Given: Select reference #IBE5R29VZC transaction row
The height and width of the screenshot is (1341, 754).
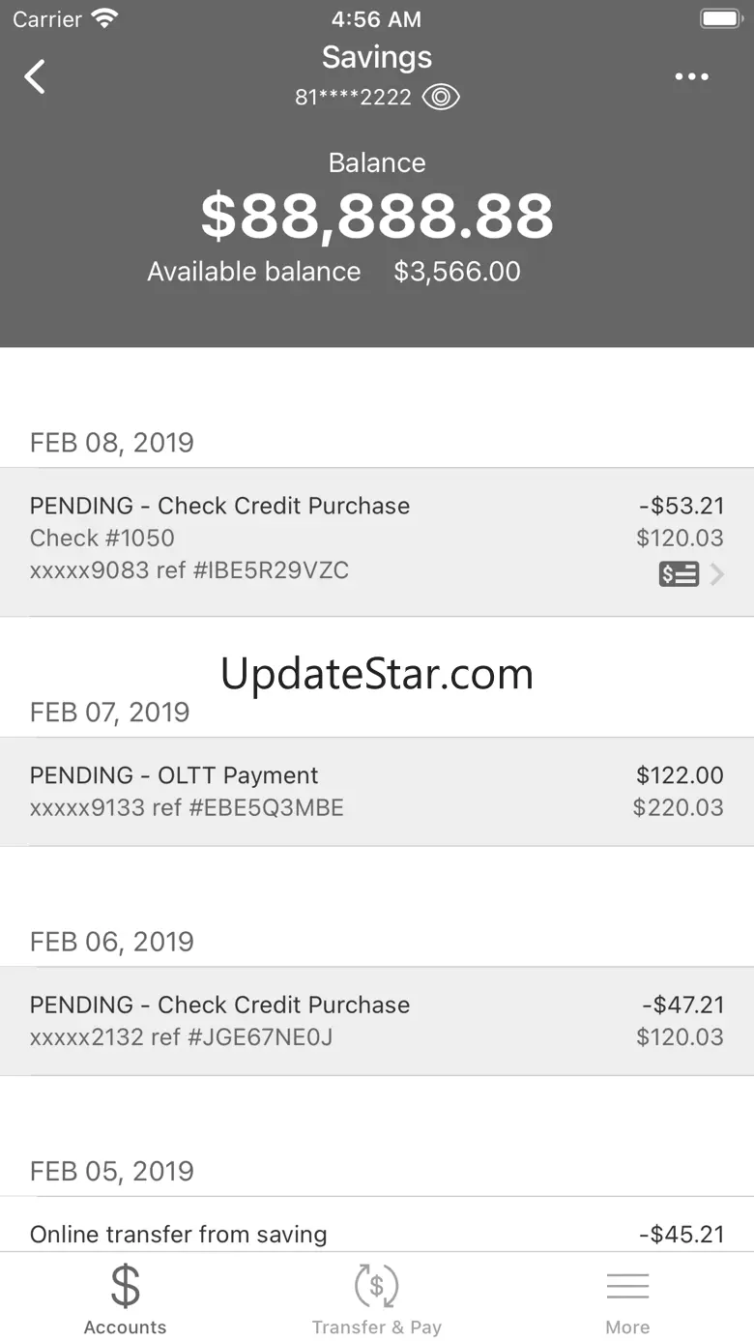Looking at the screenshot, I should tap(377, 542).
